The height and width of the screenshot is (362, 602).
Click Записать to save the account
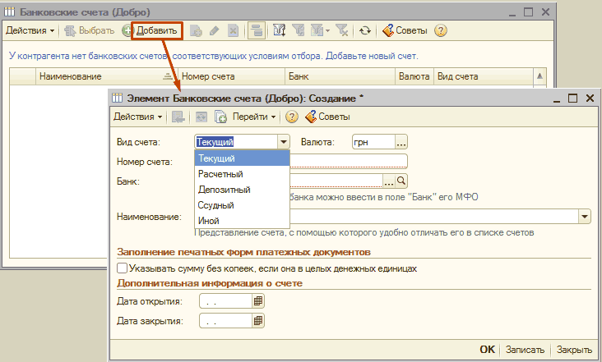point(525,350)
